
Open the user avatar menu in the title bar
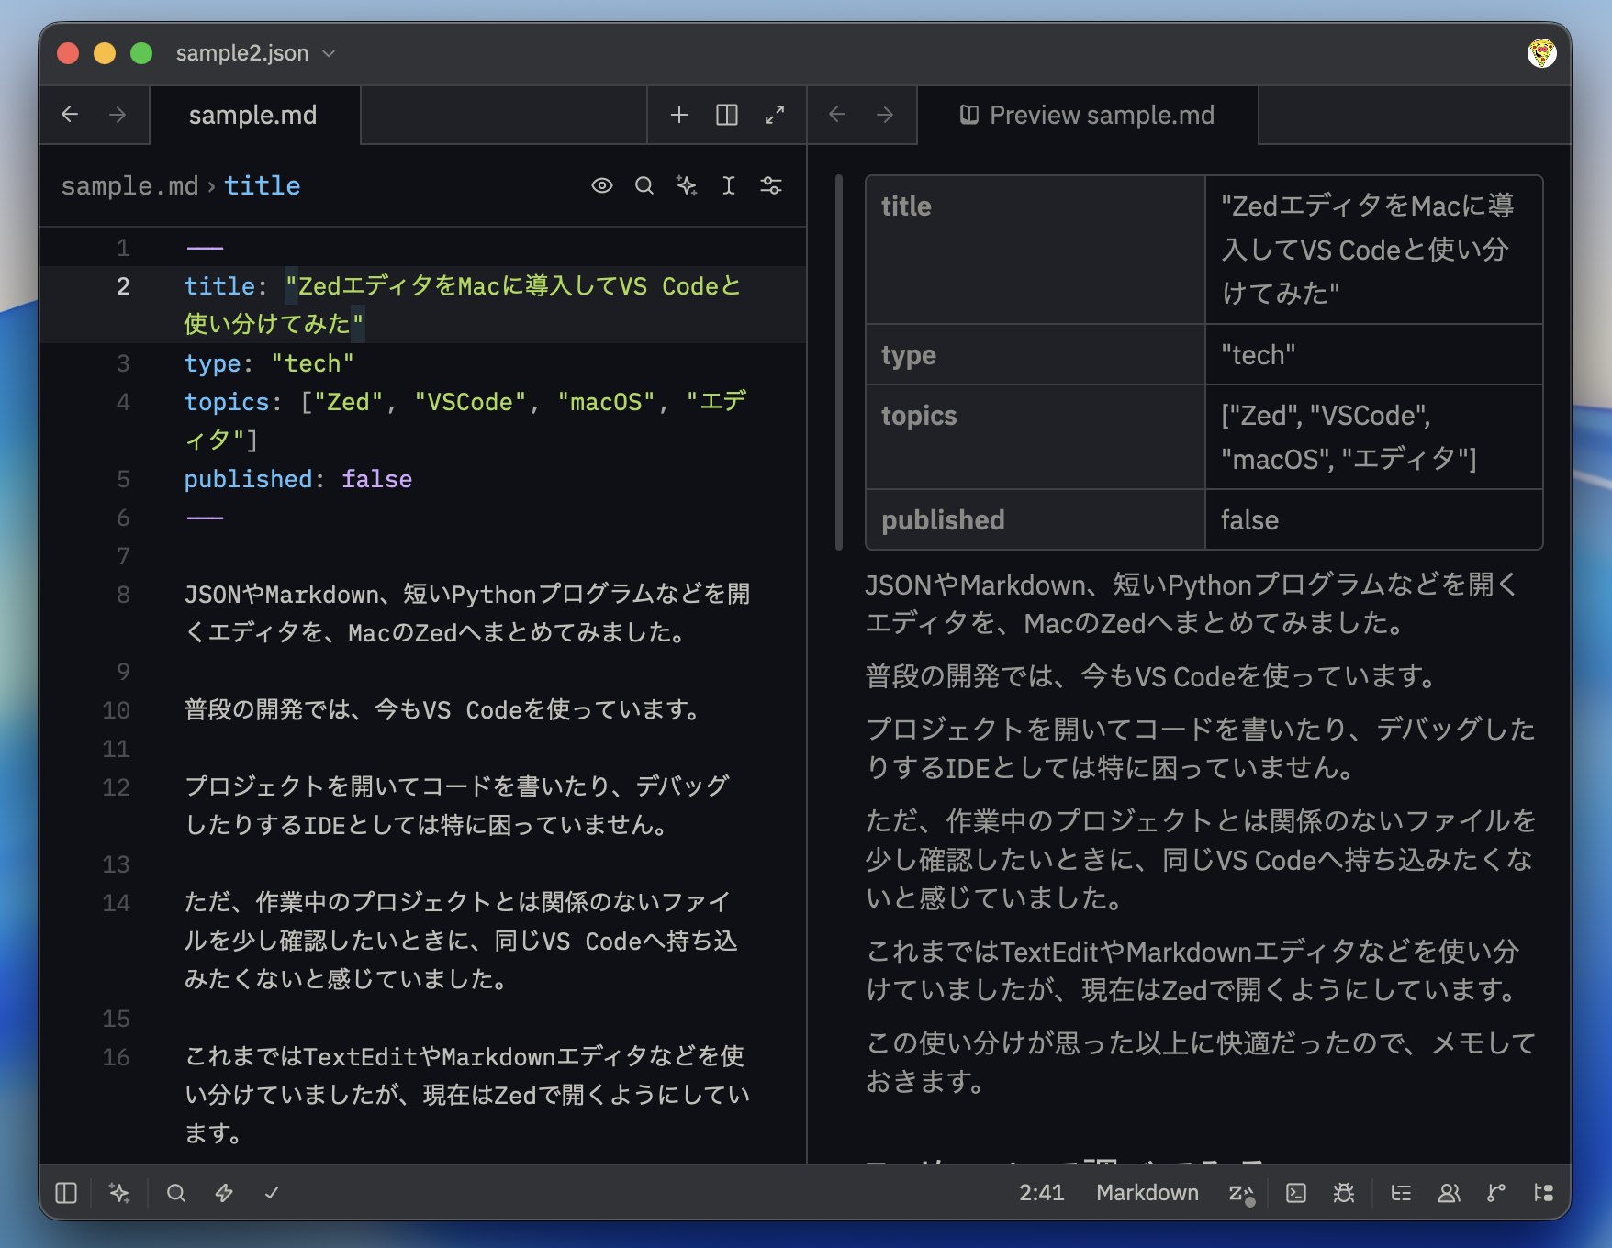[1541, 53]
